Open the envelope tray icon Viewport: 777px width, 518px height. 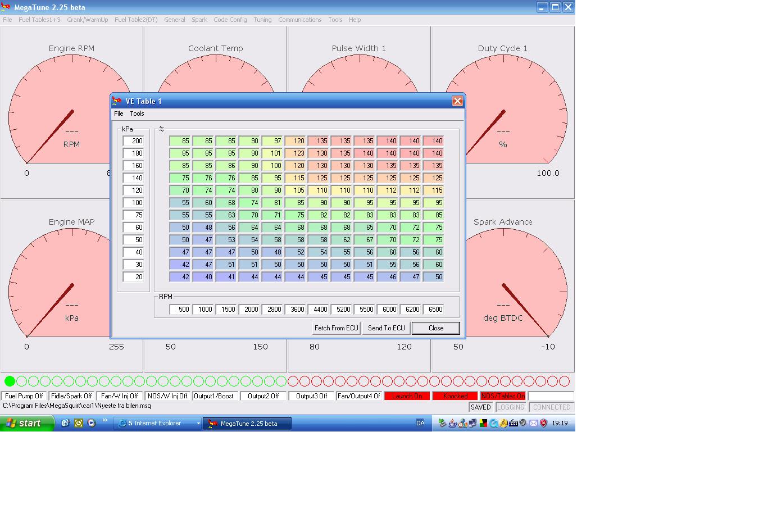tap(534, 423)
